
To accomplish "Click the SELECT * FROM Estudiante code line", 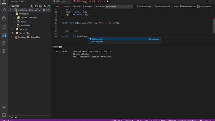I will tap(75, 36).
